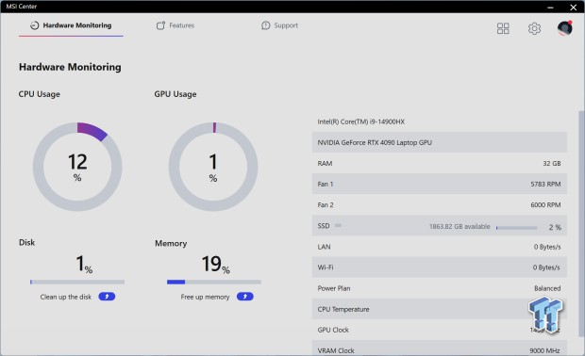Minimize the MSI Center window
Screen dimensions: 585x356
point(550,8)
